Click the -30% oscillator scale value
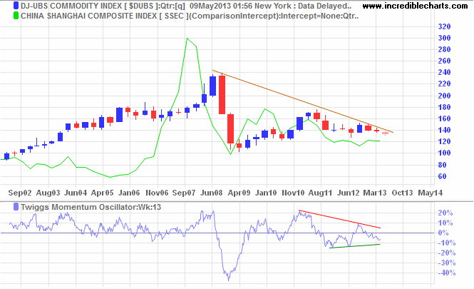Screen dimensions: 474x289 pos(446,263)
